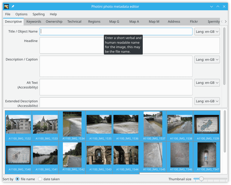Open the Options menu
Screen dimensions: 231x185
click(21, 14)
